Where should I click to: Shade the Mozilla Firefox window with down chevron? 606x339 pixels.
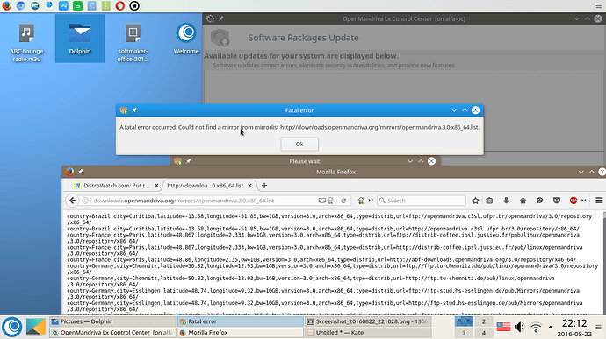581,172
